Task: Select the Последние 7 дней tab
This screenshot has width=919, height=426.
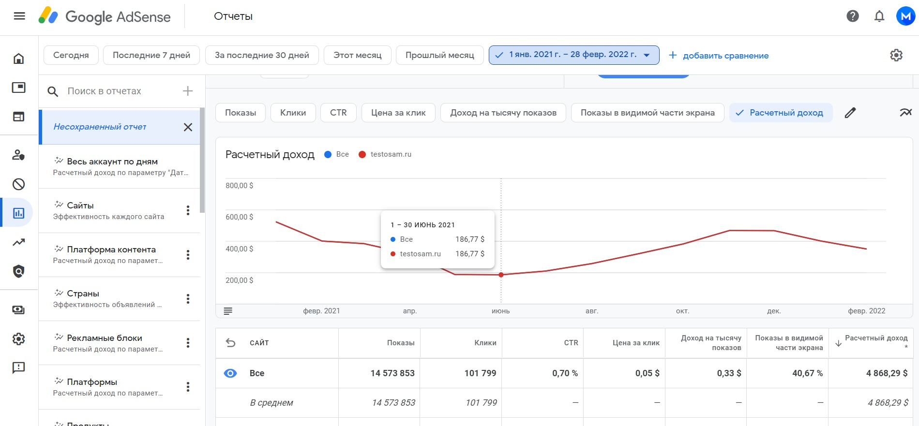Action: coord(151,55)
